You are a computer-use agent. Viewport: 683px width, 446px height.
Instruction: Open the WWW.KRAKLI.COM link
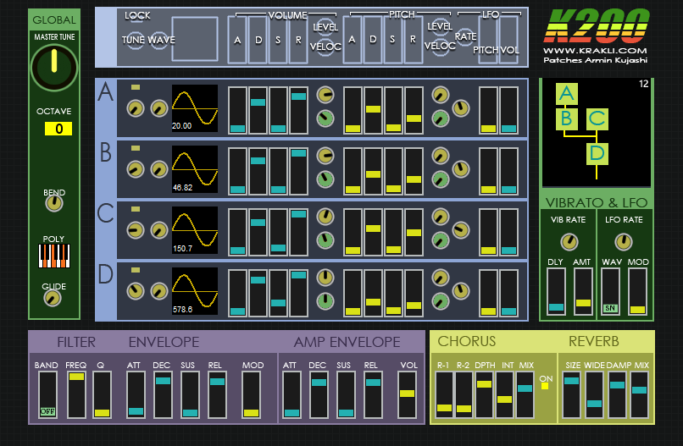click(x=597, y=50)
